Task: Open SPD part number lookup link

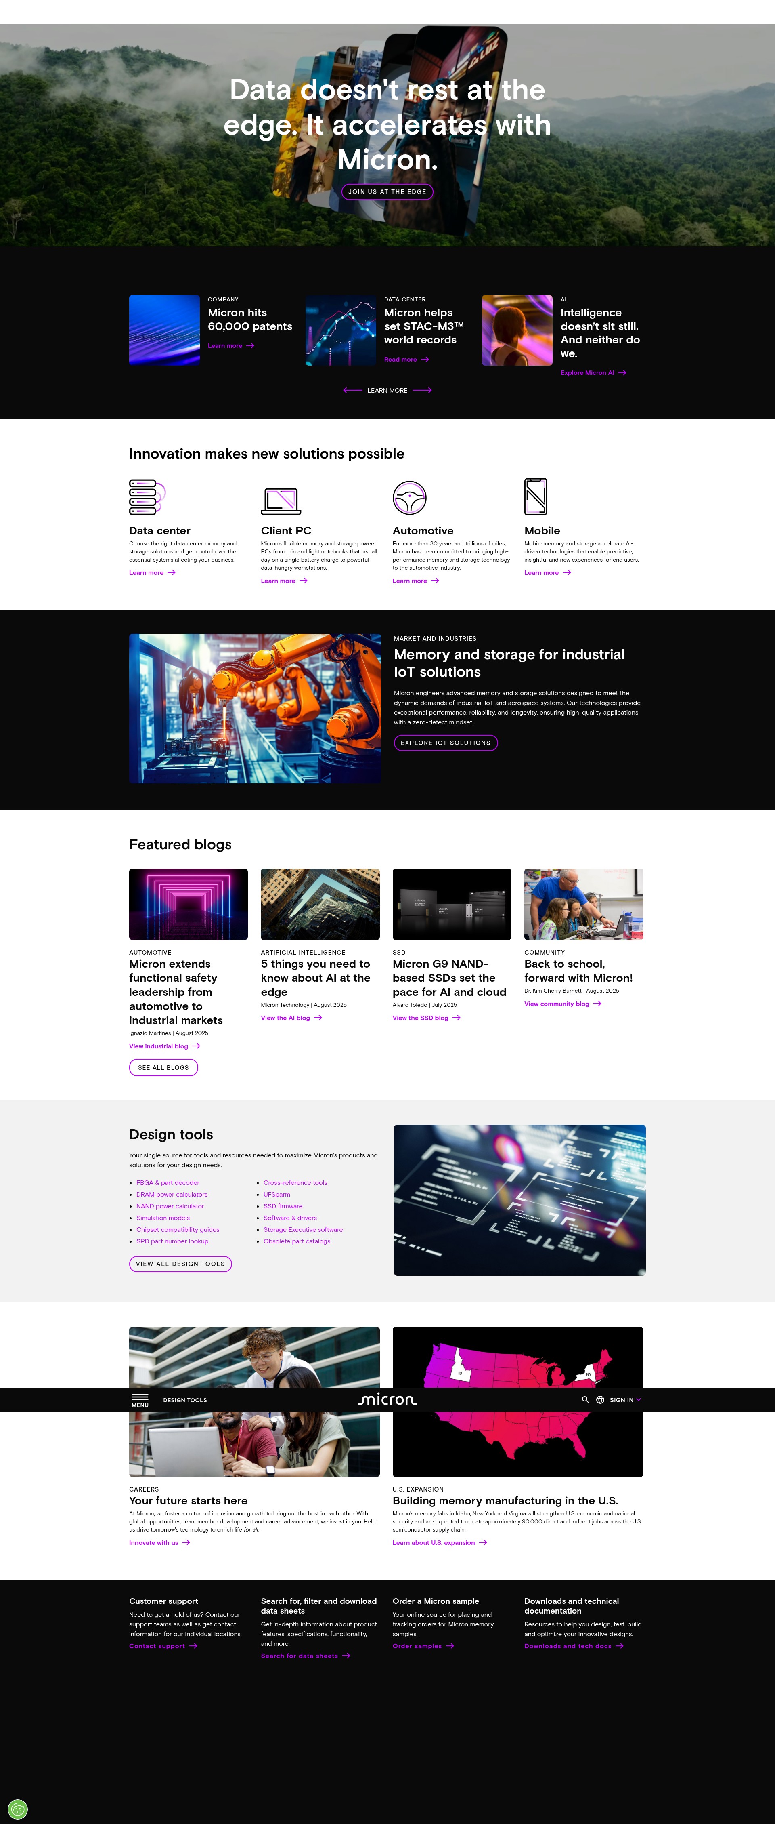Action: [172, 1241]
